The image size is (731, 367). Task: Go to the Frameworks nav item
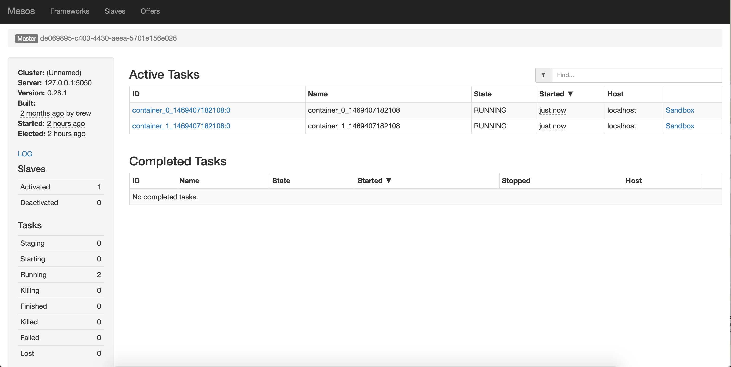pyautogui.click(x=70, y=11)
